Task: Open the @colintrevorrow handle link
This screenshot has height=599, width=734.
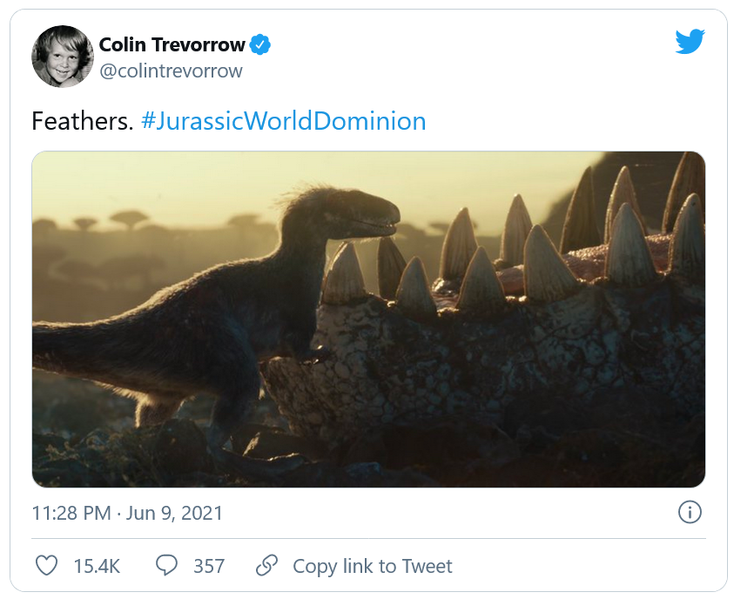Action: coord(171,71)
